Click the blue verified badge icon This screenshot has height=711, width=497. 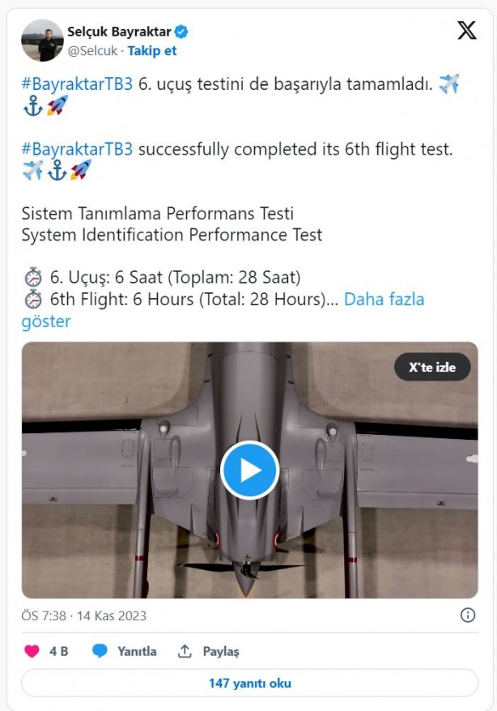click(x=182, y=32)
